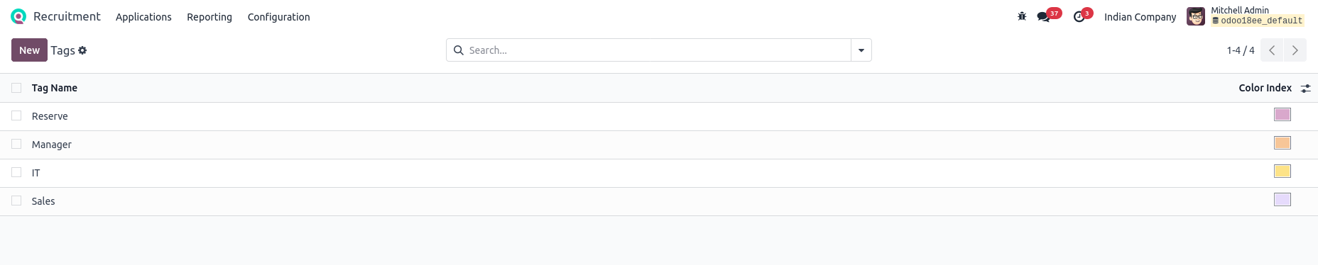This screenshot has width=1318, height=265.
Task: Toggle the select-all header checkbox
Action: point(16,88)
